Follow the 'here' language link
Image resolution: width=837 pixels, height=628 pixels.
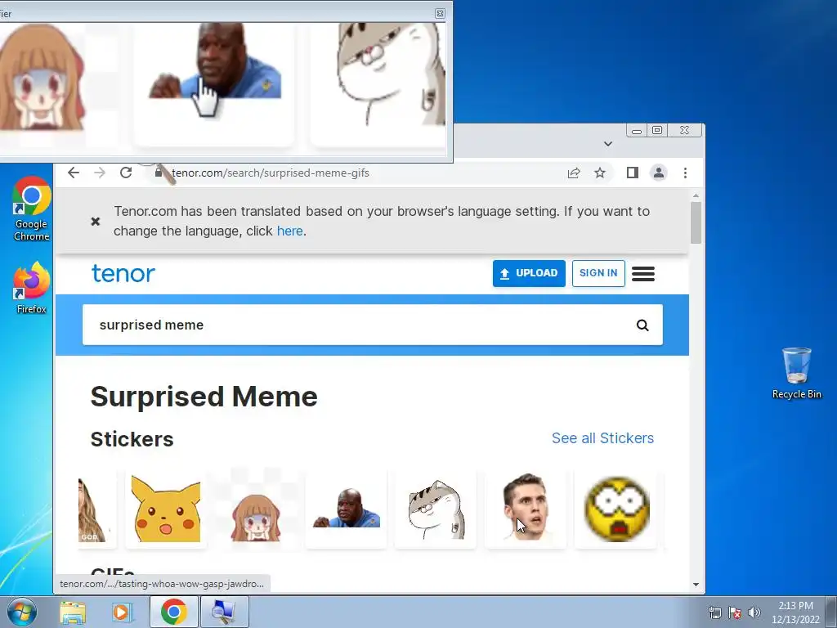(x=290, y=231)
